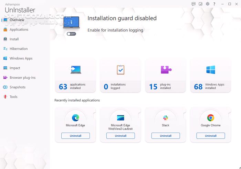Open the 15 plug-ins installed puzzle tile
The image size is (241, 169).
click(166, 76)
